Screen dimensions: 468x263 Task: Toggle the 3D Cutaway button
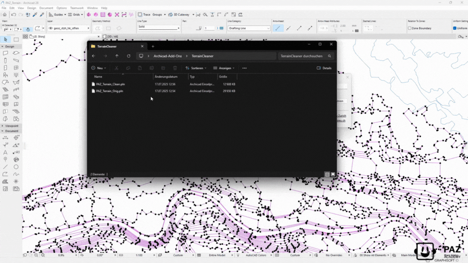click(179, 15)
